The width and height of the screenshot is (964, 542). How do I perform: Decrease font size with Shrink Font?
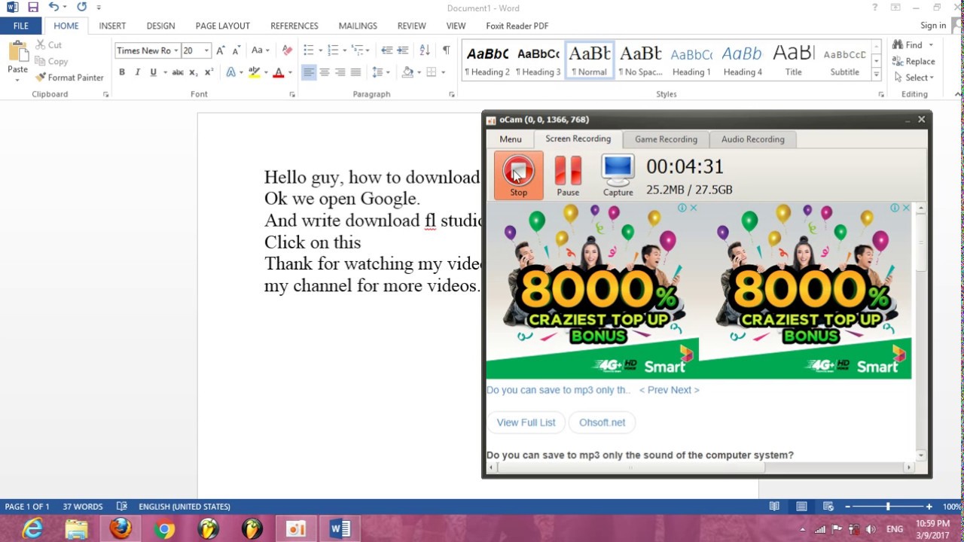[235, 50]
